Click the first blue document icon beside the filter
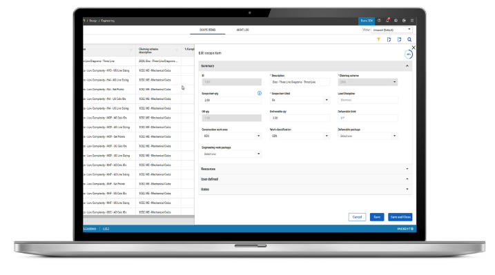 [389, 39]
